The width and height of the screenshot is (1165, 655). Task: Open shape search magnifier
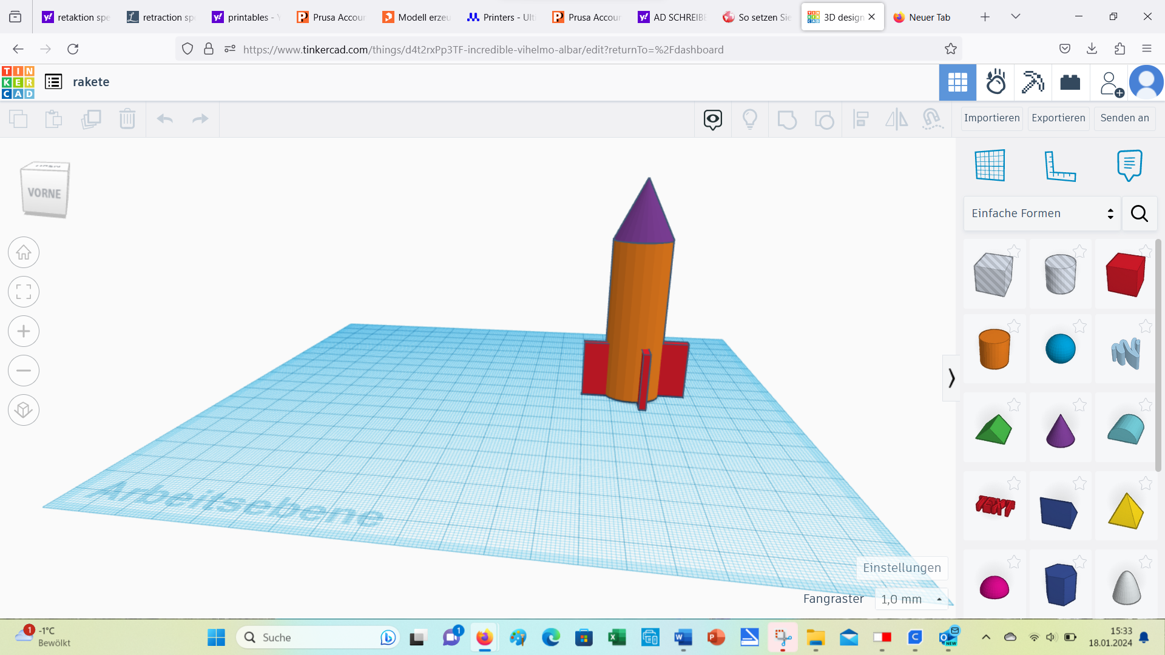(1140, 213)
